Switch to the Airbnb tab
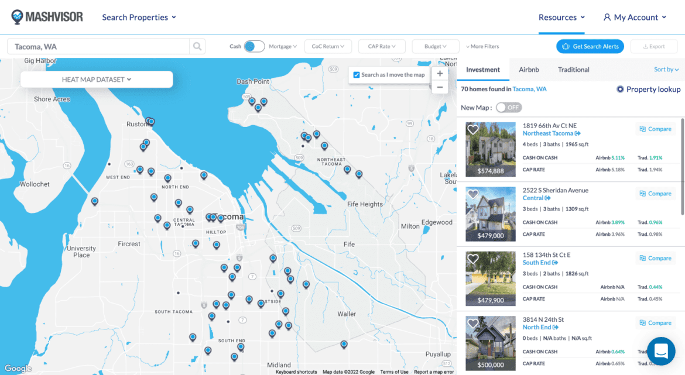The width and height of the screenshot is (685, 375). 529,69
